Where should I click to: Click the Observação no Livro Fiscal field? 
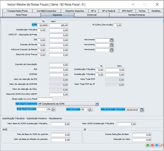(45, 100)
